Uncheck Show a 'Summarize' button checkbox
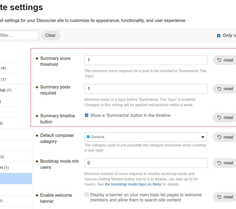Image resolution: width=236 pixels, height=209 pixels. pyautogui.click(x=87, y=115)
